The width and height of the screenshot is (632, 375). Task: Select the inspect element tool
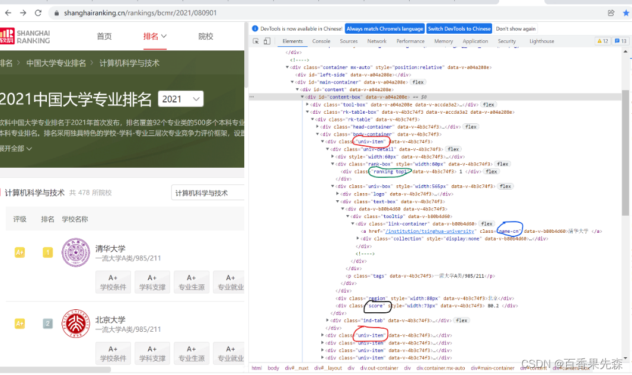254,41
